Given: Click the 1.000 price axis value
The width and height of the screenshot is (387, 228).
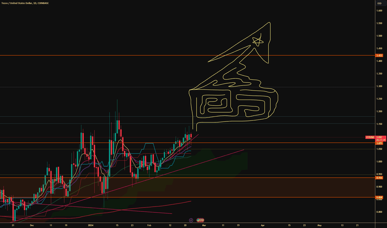Looking at the screenshot, I should [x=379, y=161].
